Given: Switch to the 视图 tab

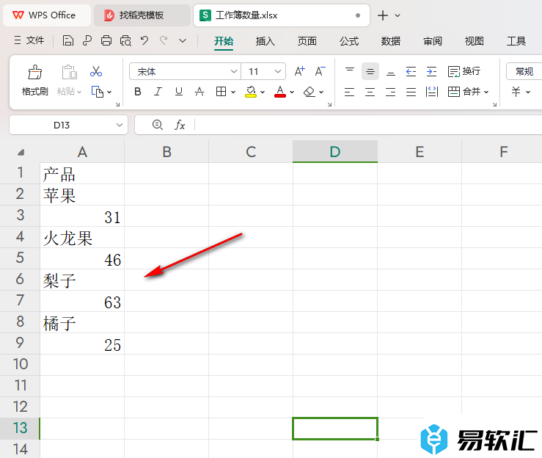Looking at the screenshot, I should tap(475, 41).
